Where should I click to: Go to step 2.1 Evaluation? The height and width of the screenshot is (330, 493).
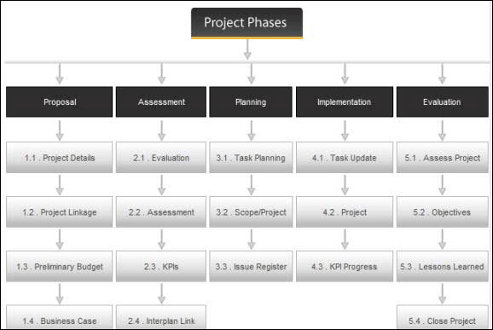161,158
